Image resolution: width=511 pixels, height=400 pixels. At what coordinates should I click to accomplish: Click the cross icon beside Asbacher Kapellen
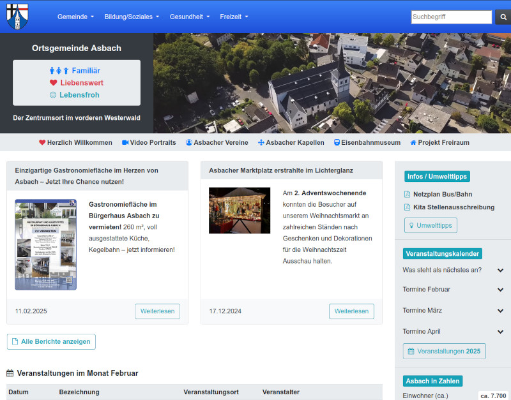261,143
